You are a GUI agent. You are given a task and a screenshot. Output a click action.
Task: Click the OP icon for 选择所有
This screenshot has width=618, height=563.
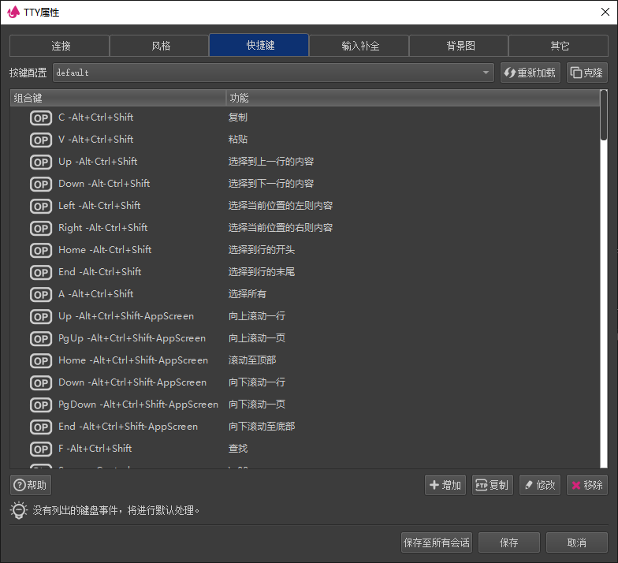click(41, 294)
